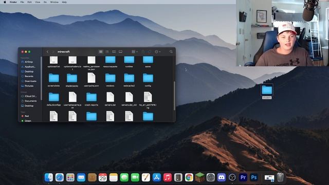The height and width of the screenshot is (185, 329).
Task: Click the Finder back arrow
Action: pos(47,51)
